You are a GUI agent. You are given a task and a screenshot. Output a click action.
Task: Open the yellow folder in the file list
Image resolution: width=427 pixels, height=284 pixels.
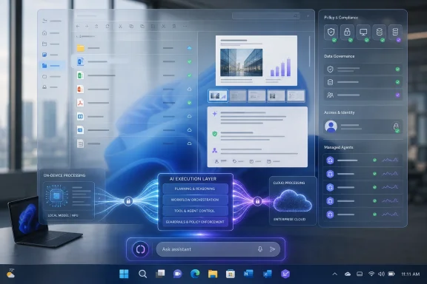80,48
